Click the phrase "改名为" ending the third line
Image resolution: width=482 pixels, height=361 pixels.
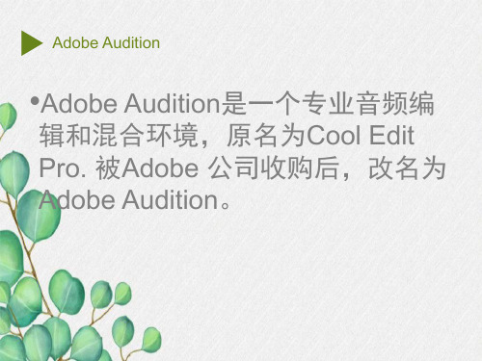pyautogui.click(x=407, y=168)
